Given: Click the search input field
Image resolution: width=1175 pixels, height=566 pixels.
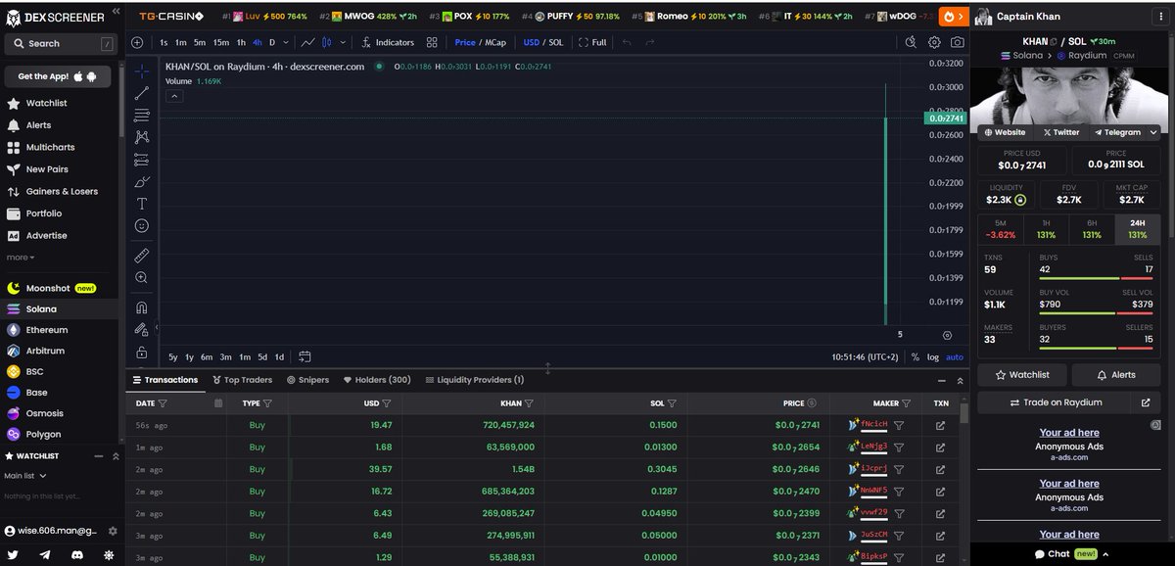Looking at the screenshot, I should (59, 44).
